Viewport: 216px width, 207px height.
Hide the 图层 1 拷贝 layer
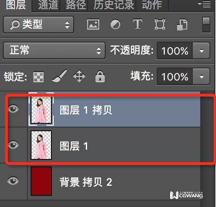point(13,109)
